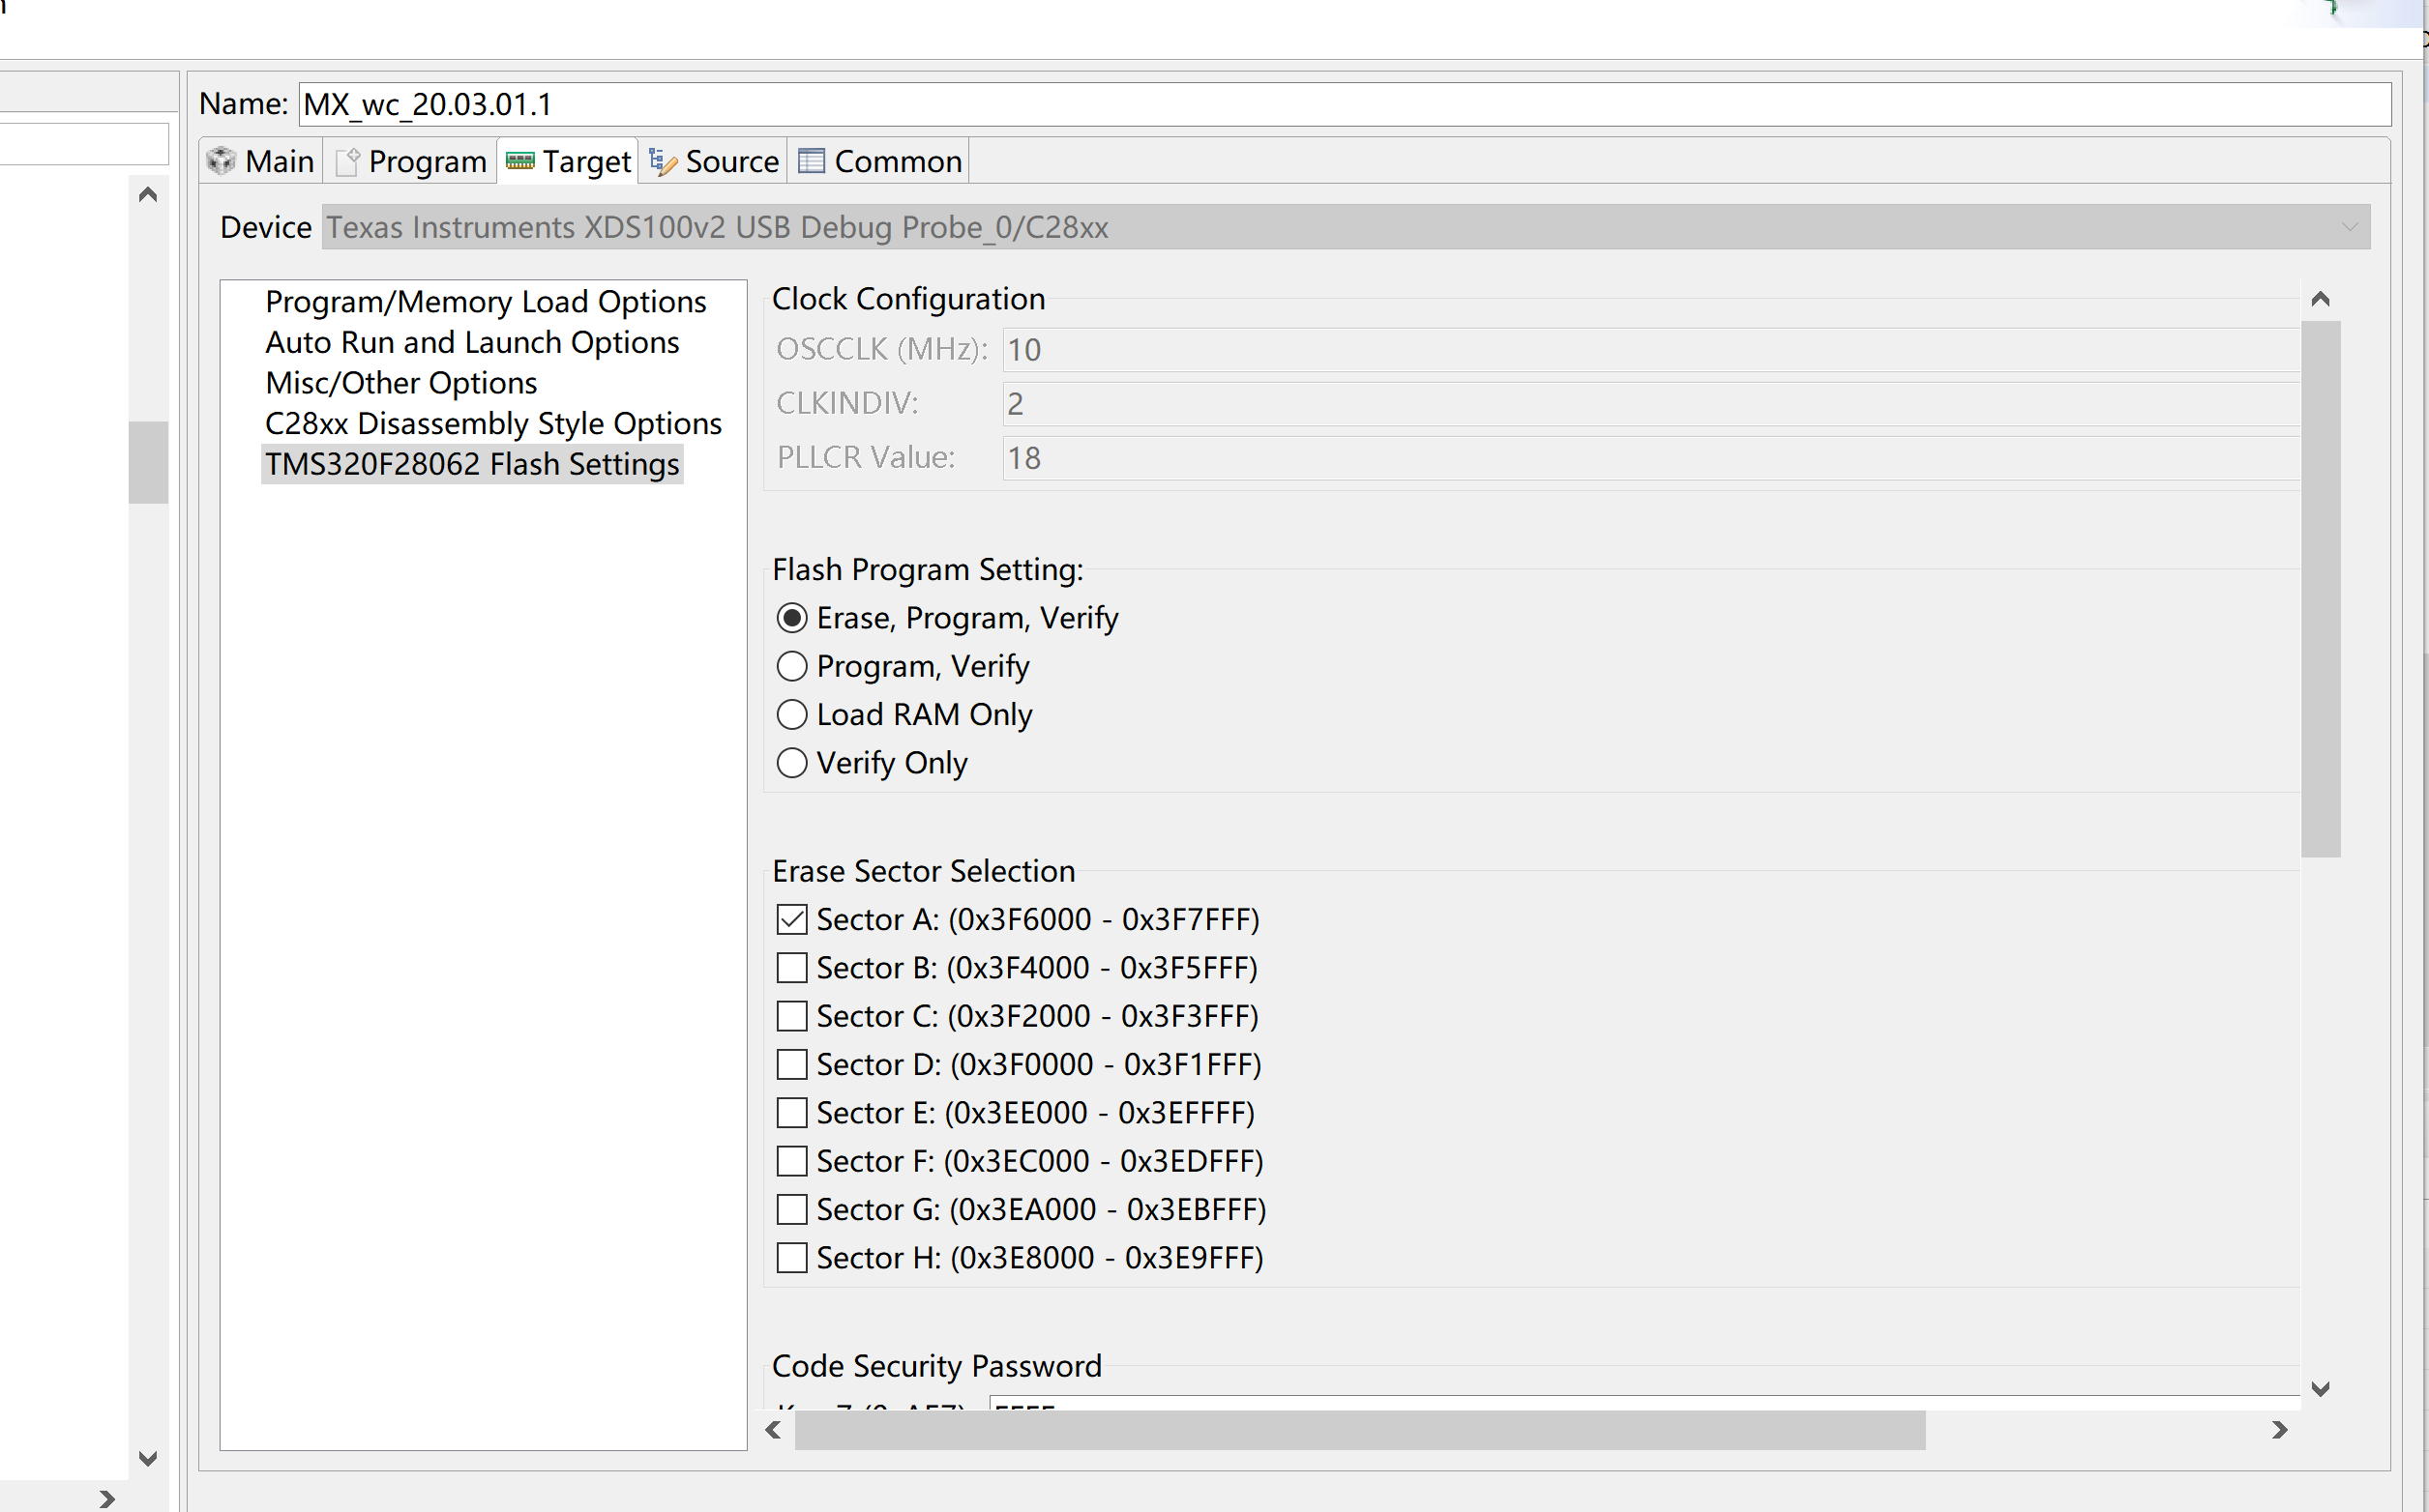The width and height of the screenshot is (2429, 1512).
Task: Click the Main tab icon
Action: point(222,161)
